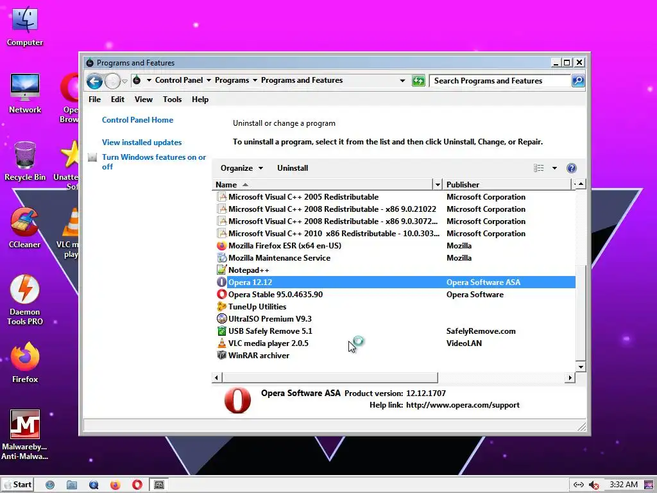Sort by the Publisher column header
Viewport: 657px width, 493px height.
click(507, 184)
